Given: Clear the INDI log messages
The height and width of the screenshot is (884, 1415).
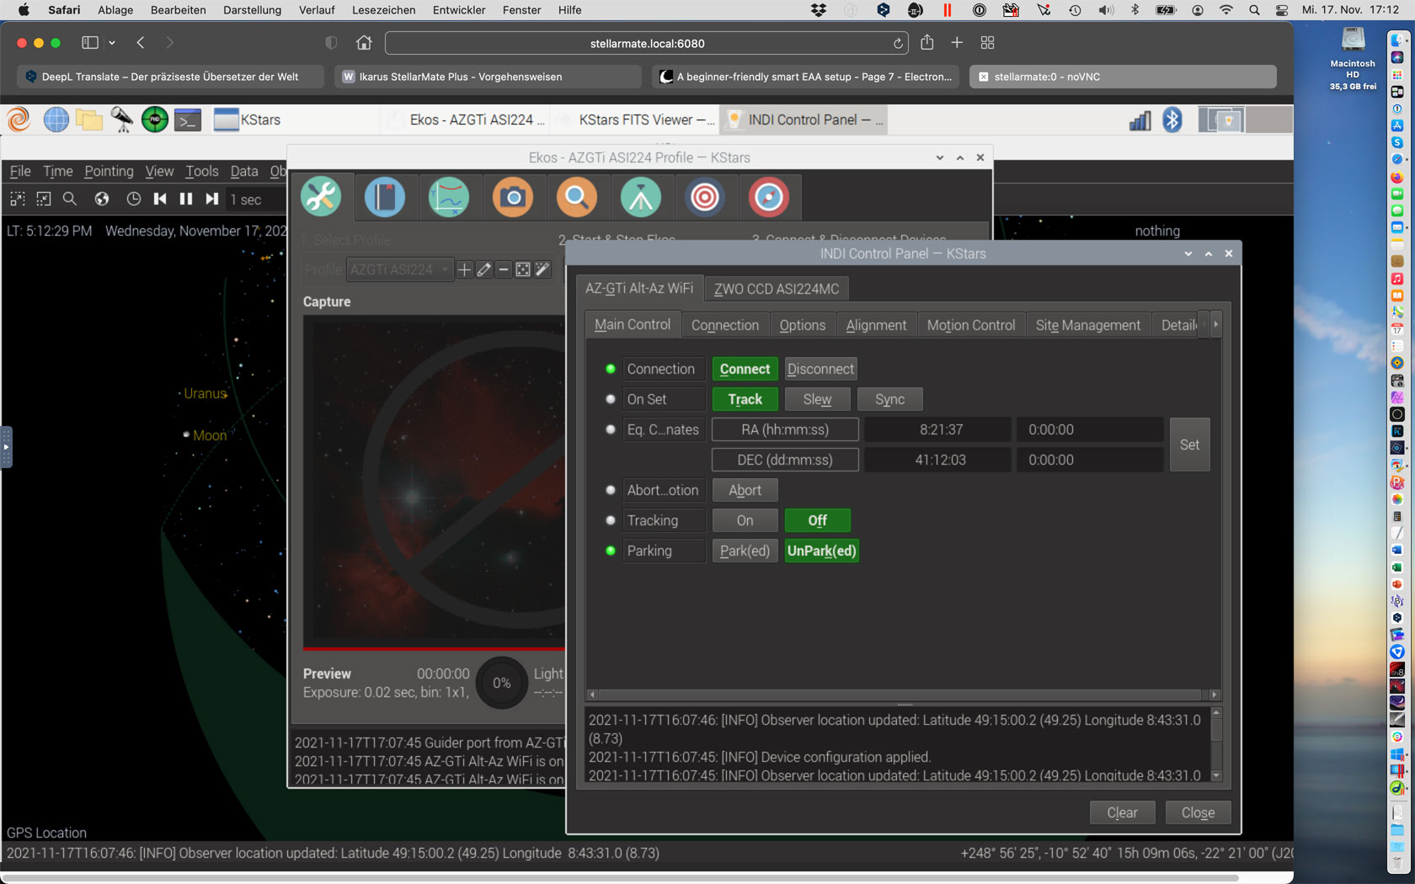Looking at the screenshot, I should tap(1122, 812).
